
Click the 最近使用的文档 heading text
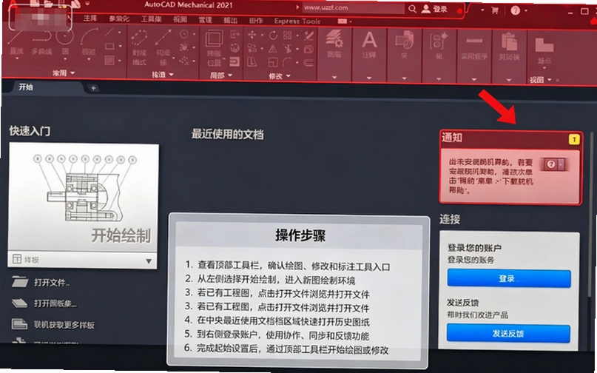pyautogui.click(x=227, y=134)
